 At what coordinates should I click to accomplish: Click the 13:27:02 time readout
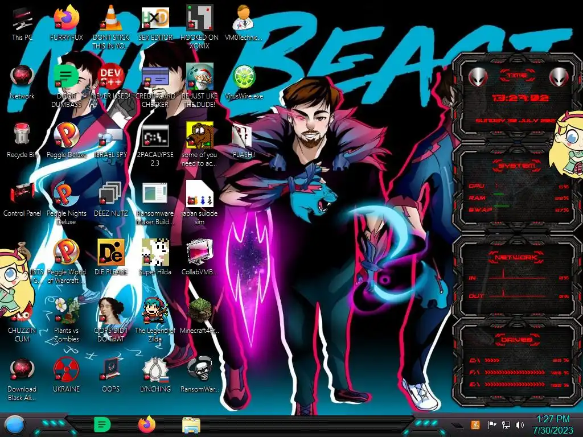(x=520, y=98)
